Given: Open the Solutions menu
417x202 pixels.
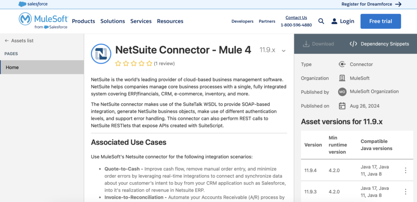Looking at the screenshot, I should click(112, 21).
